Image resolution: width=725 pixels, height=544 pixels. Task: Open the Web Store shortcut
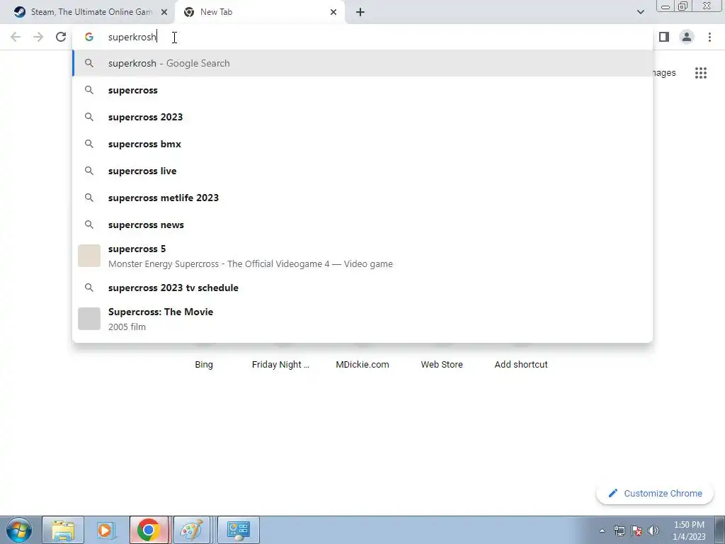click(x=442, y=365)
